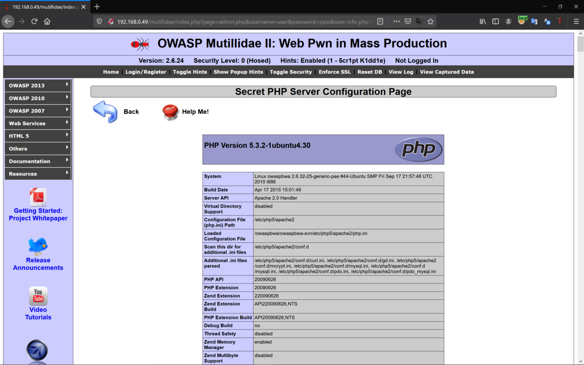
Task: Click the translate page icon in address bar
Action: coord(419,21)
